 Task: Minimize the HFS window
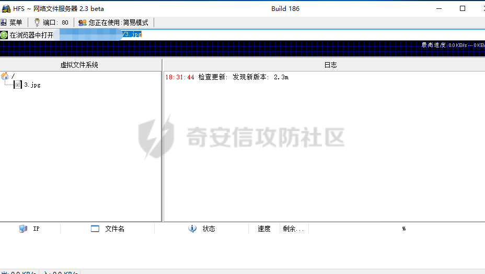click(439, 9)
